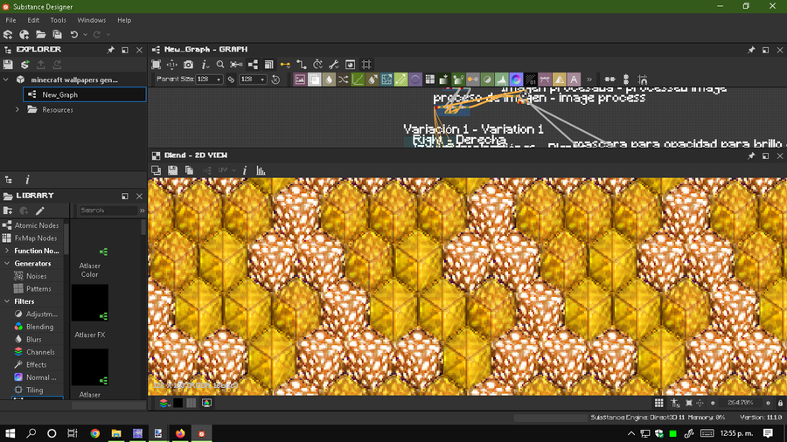
Task: Add a Channels Shuffle node from the shelf
Action: [x=344, y=79]
